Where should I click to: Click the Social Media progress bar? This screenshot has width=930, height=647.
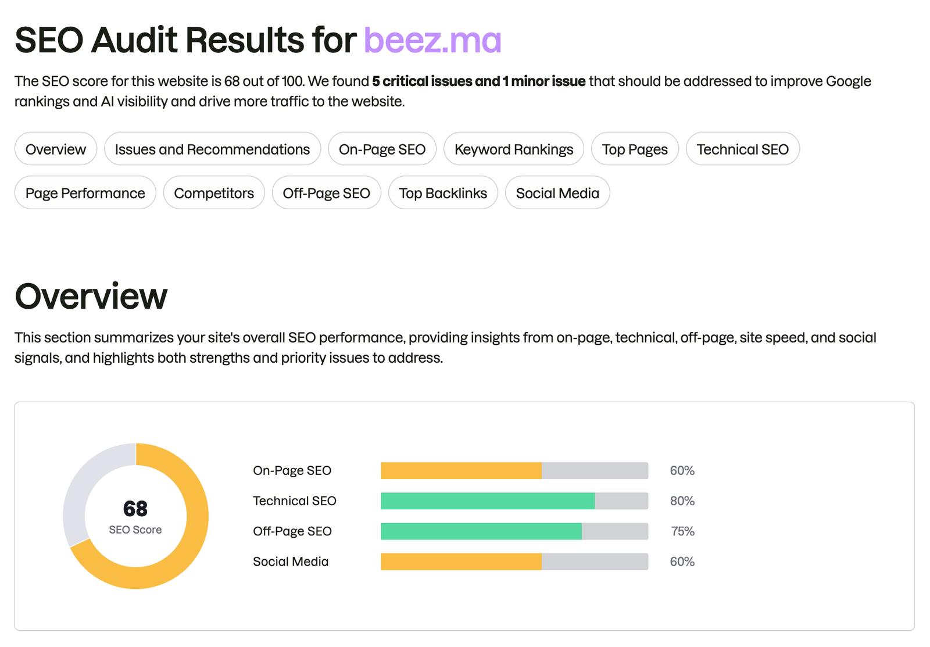pyautogui.click(x=514, y=561)
